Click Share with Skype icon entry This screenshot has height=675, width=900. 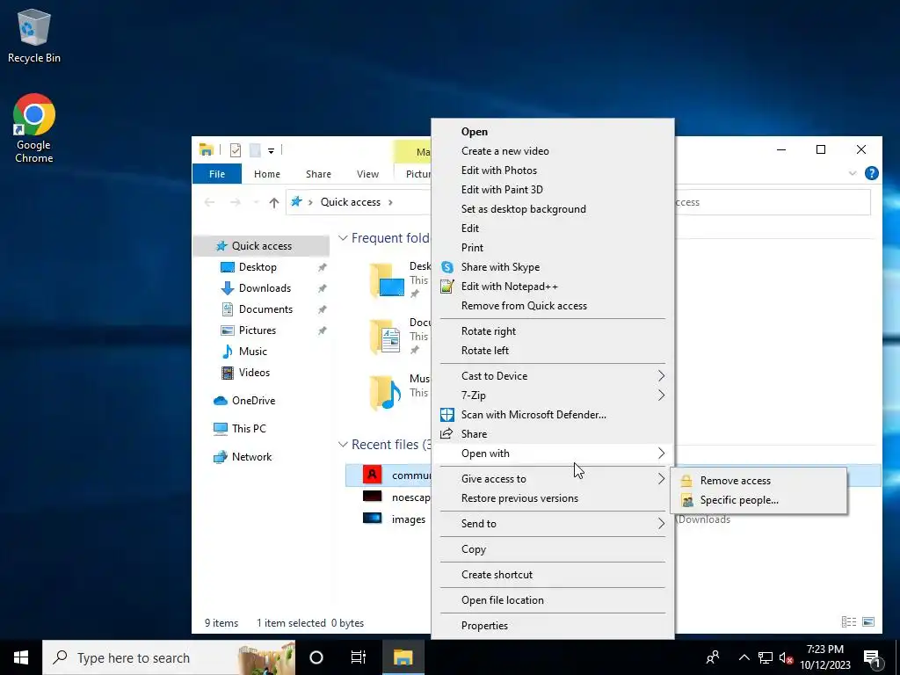click(x=447, y=267)
